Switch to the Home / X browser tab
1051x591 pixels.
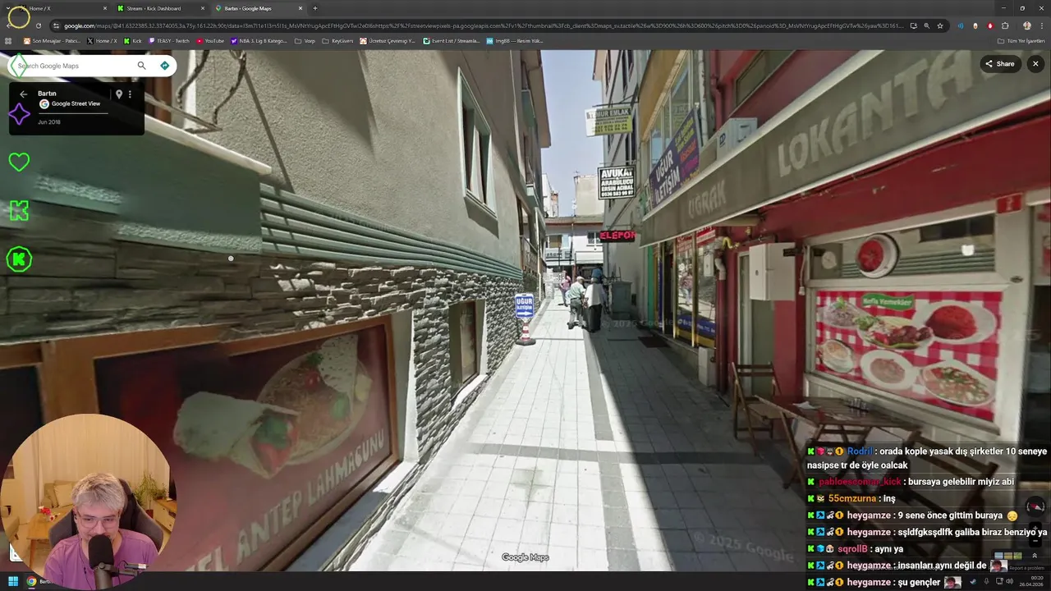point(62,8)
